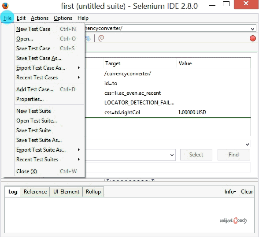259x238 pixels.
Task: Click the Firefox icon in the title bar
Action: click(x=5, y=6)
